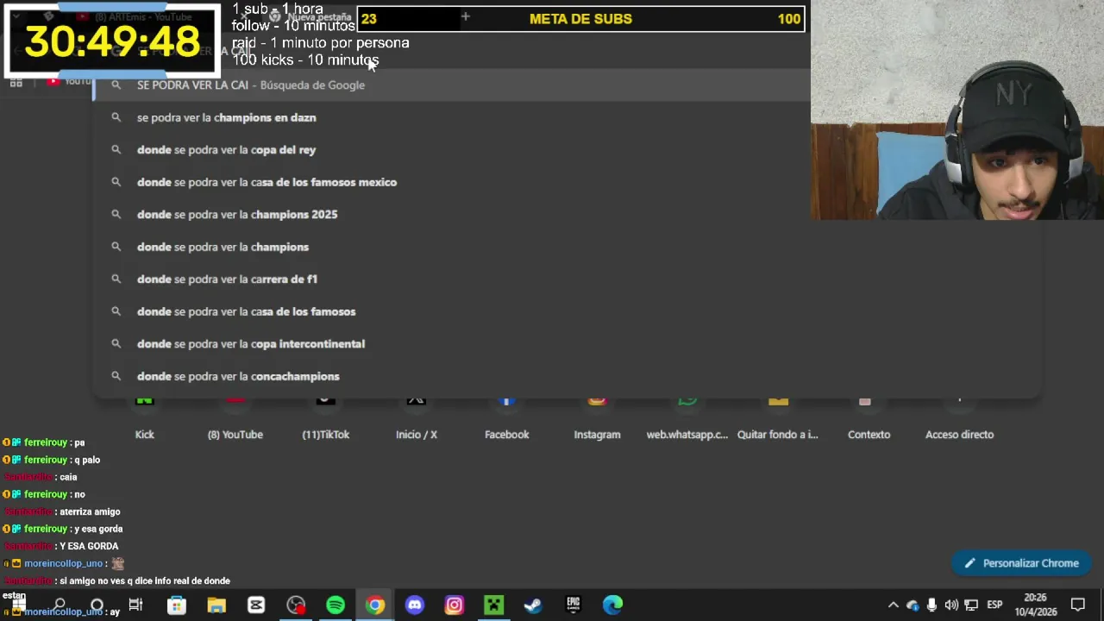Open the Acceso directo add-shortcut tile
The image size is (1104, 621).
[959, 418]
